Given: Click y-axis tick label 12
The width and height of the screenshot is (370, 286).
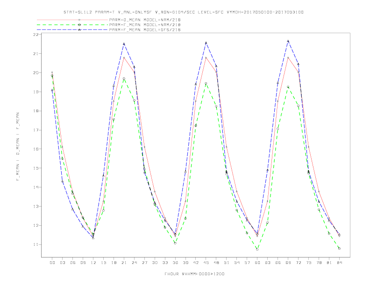Looking at the screenshot, I should point(36,226).
